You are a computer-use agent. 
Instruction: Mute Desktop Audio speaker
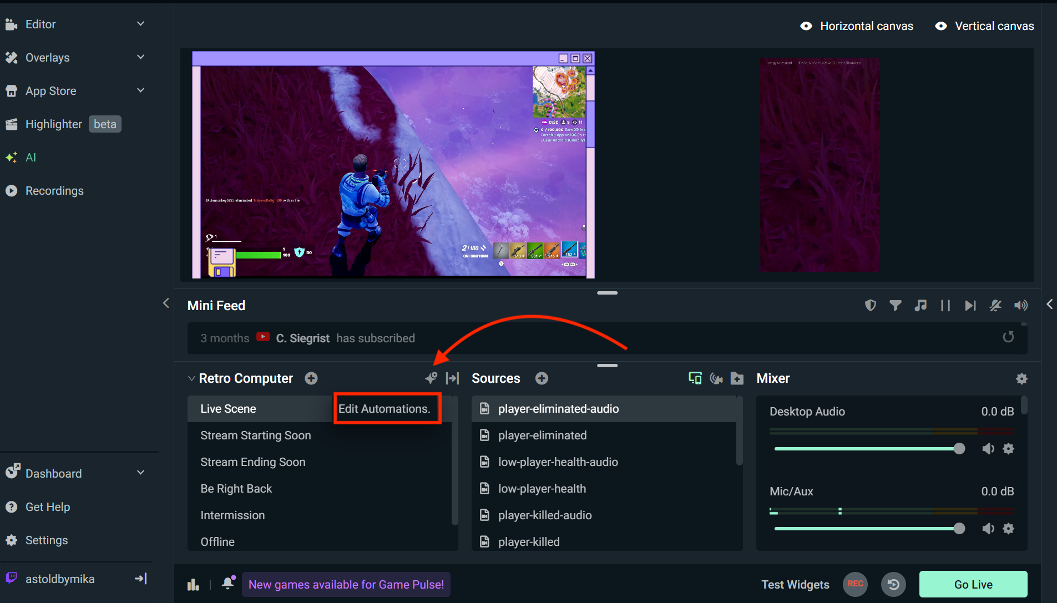click(988, 449)
